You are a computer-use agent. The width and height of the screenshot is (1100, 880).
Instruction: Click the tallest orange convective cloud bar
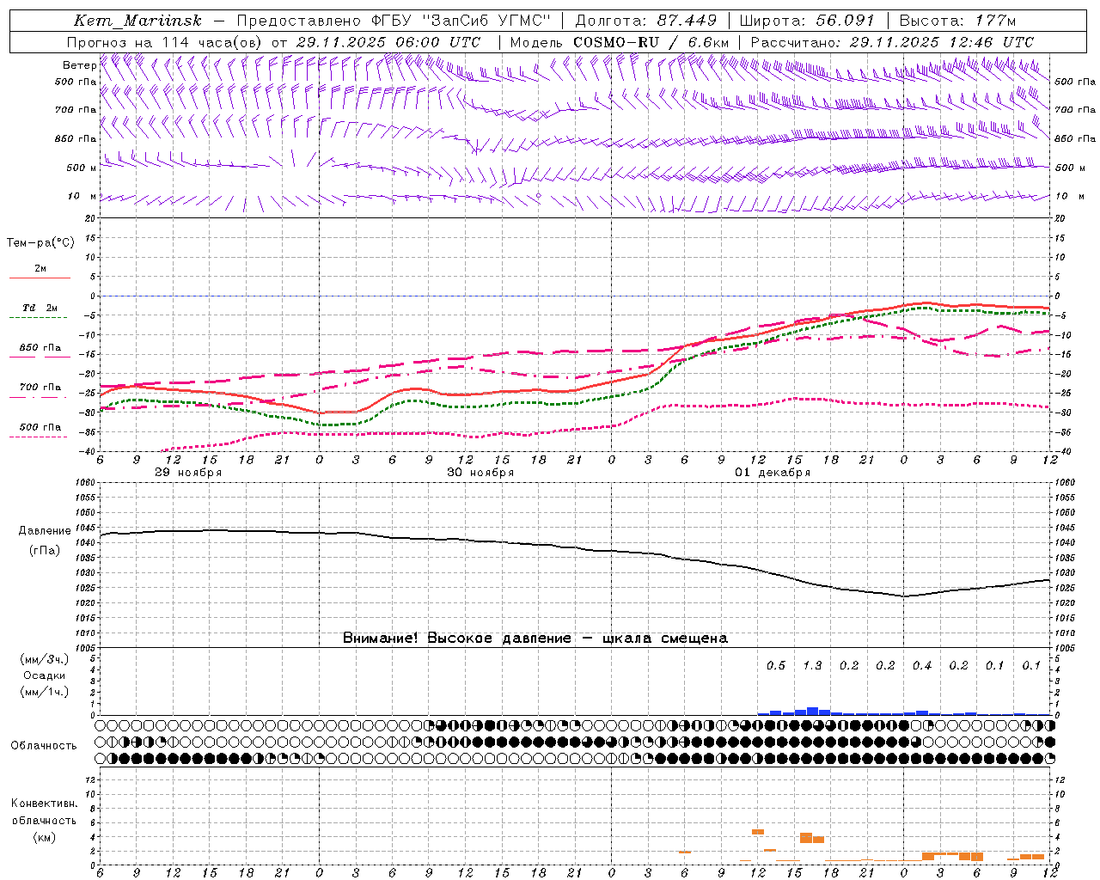coord(806,838)
